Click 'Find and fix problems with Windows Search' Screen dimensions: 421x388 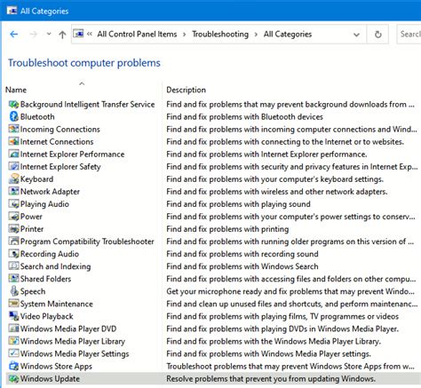pos(242,266)
